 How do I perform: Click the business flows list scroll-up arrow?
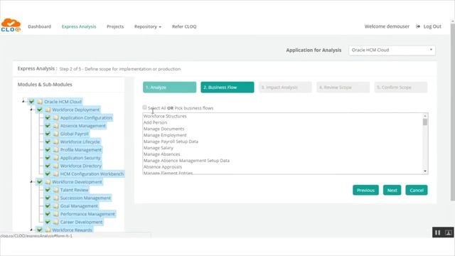425,116
